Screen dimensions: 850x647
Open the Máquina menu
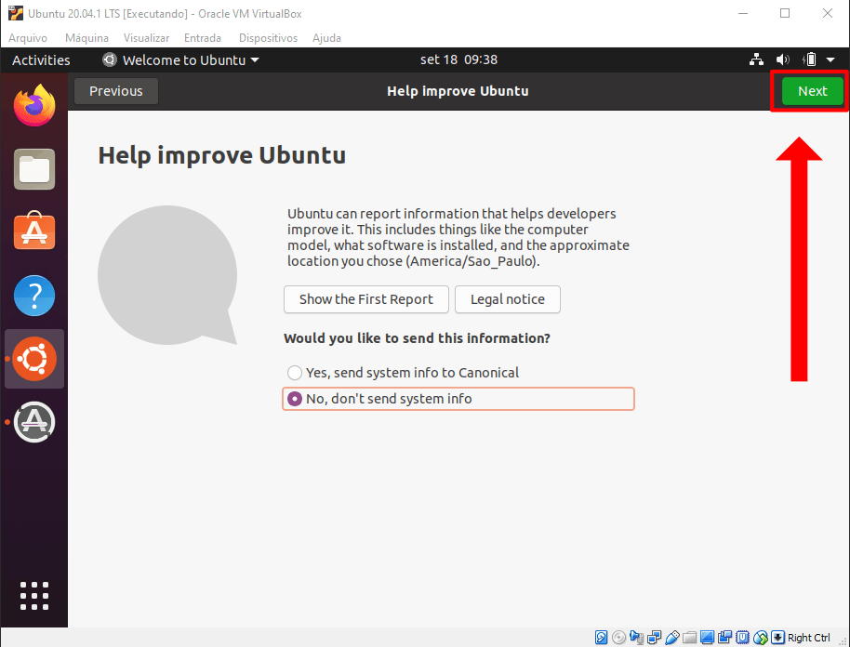click(86, 38)
